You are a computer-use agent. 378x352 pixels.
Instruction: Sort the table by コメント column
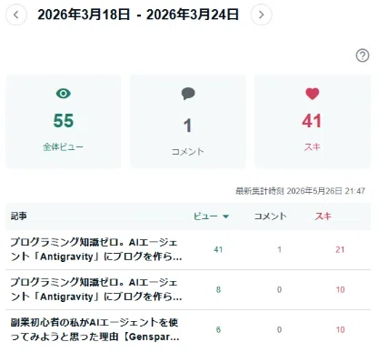pos(270,216)
